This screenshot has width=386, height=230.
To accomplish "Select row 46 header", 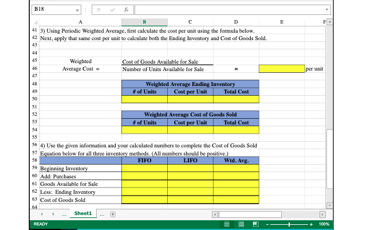I will (34, 68).
